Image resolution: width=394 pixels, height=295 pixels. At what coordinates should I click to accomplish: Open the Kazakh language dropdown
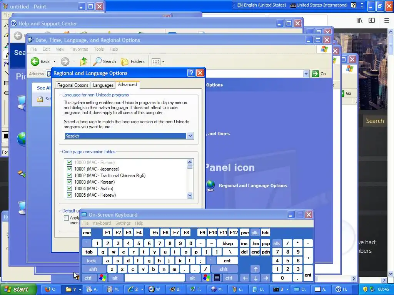[x=190, y=136]
